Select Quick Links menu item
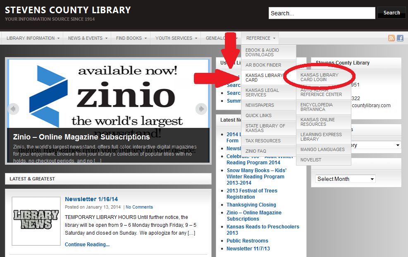Viewport: 408px width, 257px height. click(x=269, y=115)
